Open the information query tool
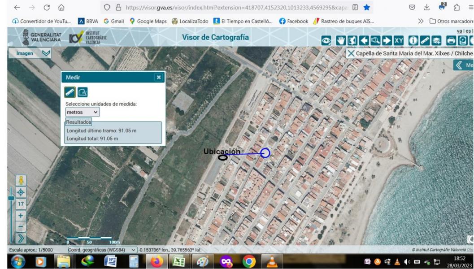The height and width of the screenshot is (269, 474). 414,41
